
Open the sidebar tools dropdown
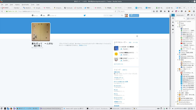(190, 18)
